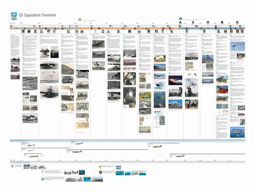
Task: Select the 1942-1945 marker on the top timeline
Action: coord(12,23)
